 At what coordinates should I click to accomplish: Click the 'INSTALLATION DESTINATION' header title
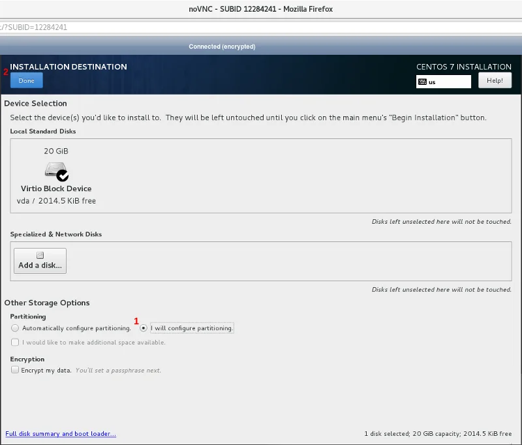click(69, 67)
